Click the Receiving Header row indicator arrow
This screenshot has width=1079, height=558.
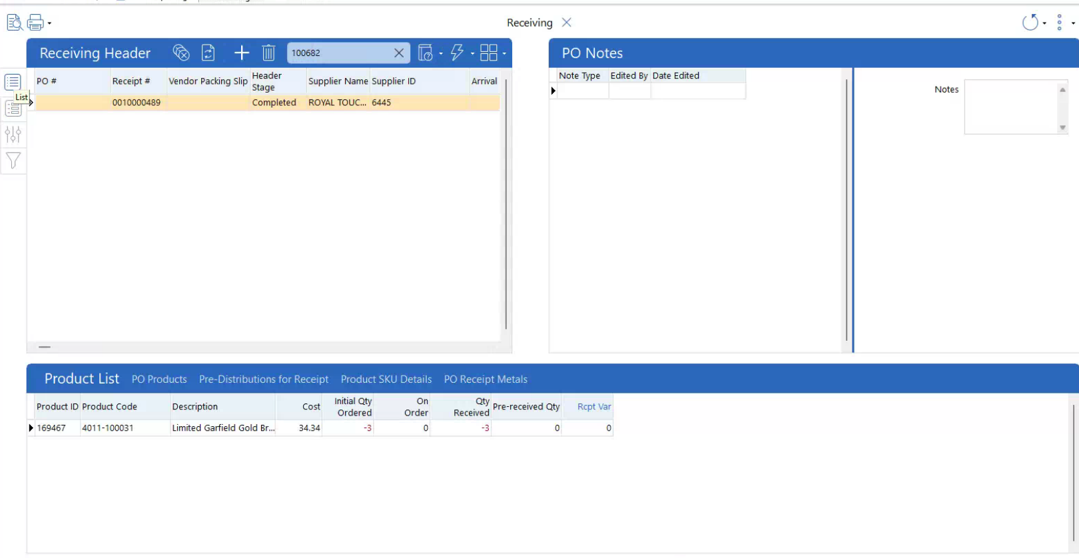31,103
